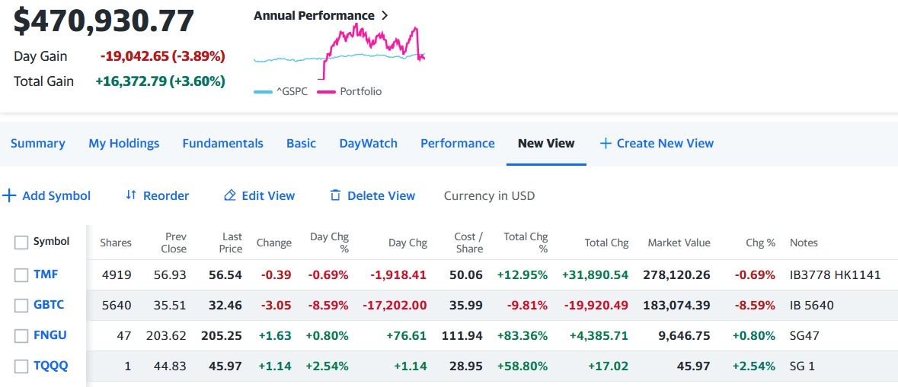Click the blue ^GSPC legend swatch
Viewport: 898px width, 387px height.
[263, 92]
